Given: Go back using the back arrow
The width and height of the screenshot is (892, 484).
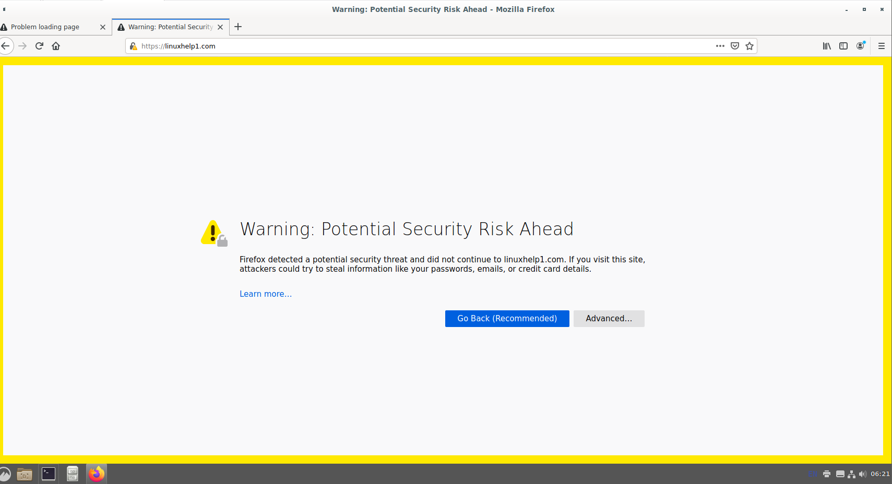Looking at the screenshot, I should click(6, 46).
